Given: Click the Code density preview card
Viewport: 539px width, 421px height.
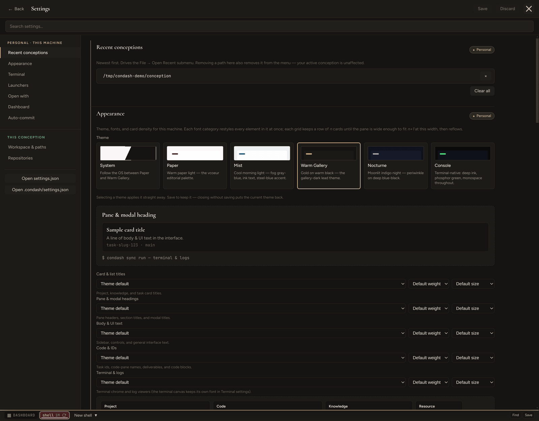Looking at the screenshot, I should [x=267, y=406].
